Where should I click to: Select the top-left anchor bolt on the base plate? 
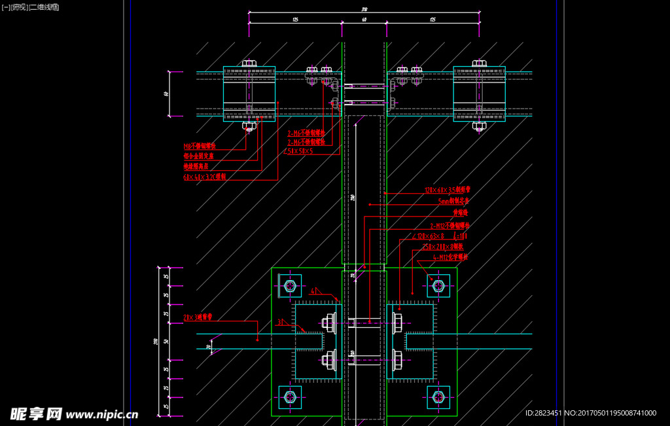[290, 285]
